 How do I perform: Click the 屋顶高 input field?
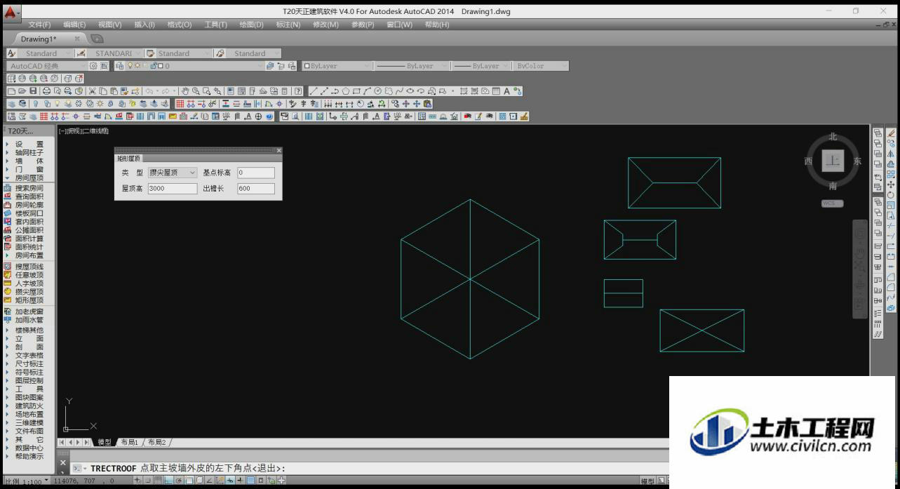click(173, 189)
